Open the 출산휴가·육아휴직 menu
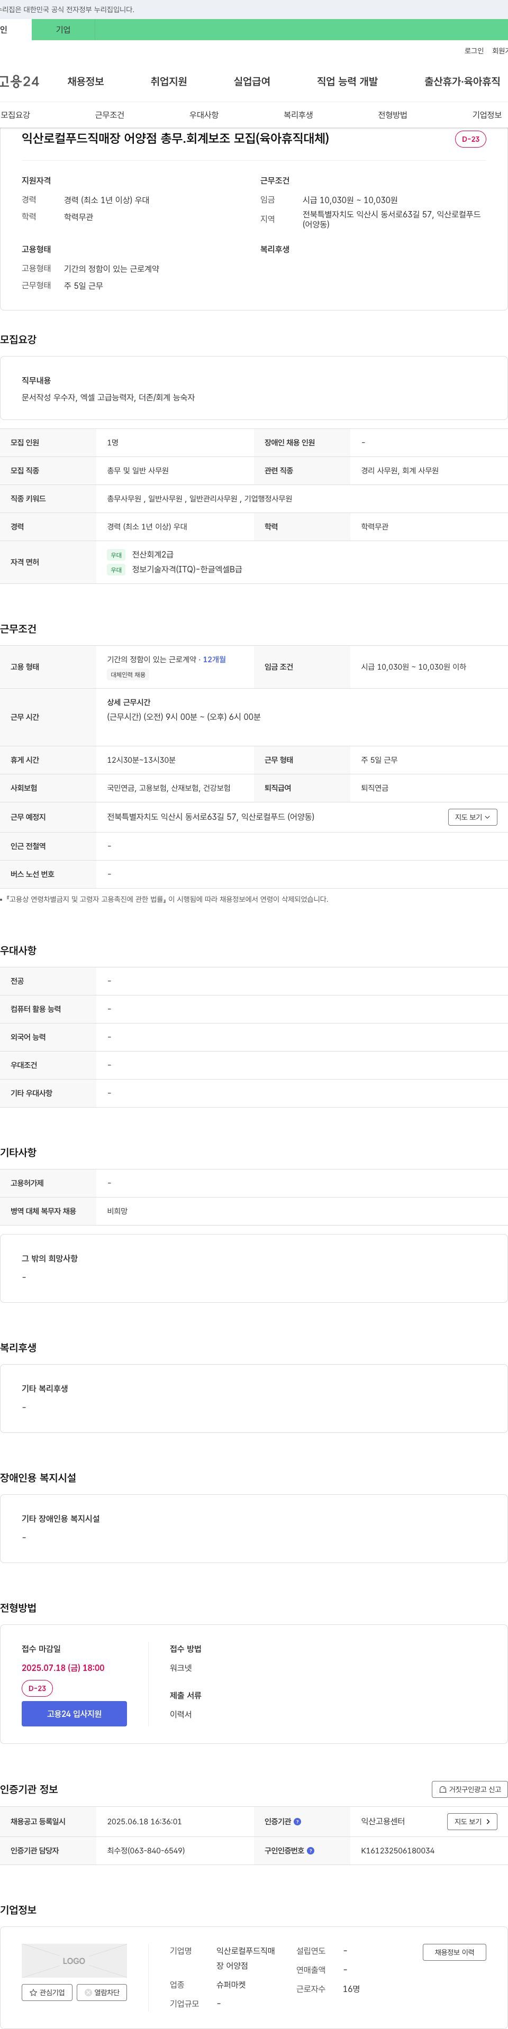 pos(462,81)
